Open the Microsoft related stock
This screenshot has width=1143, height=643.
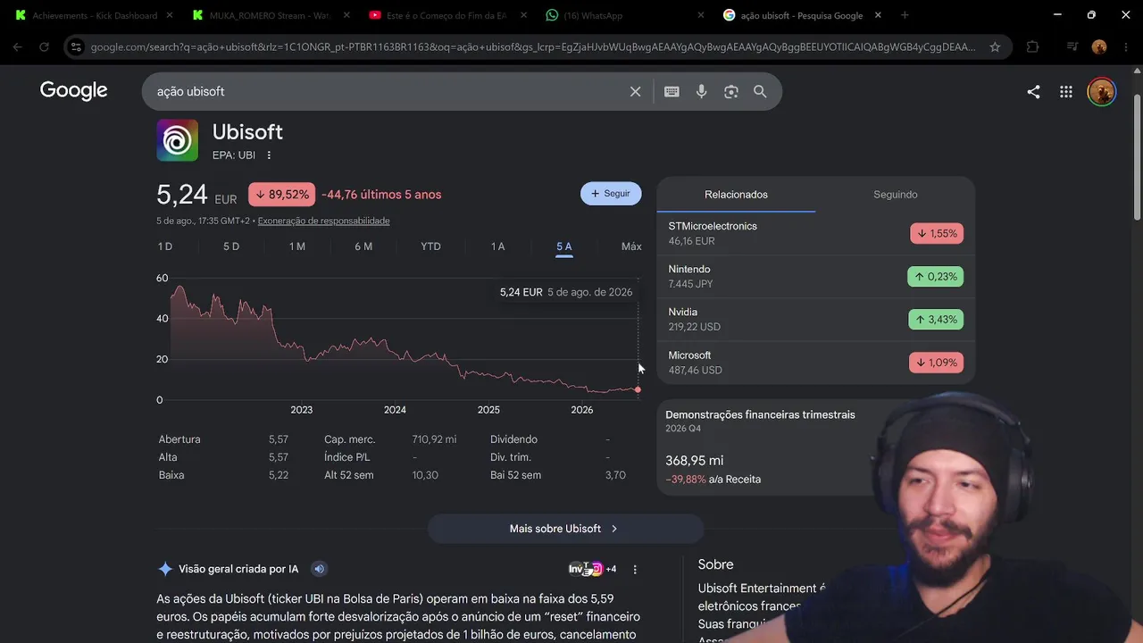coord(815,363)
